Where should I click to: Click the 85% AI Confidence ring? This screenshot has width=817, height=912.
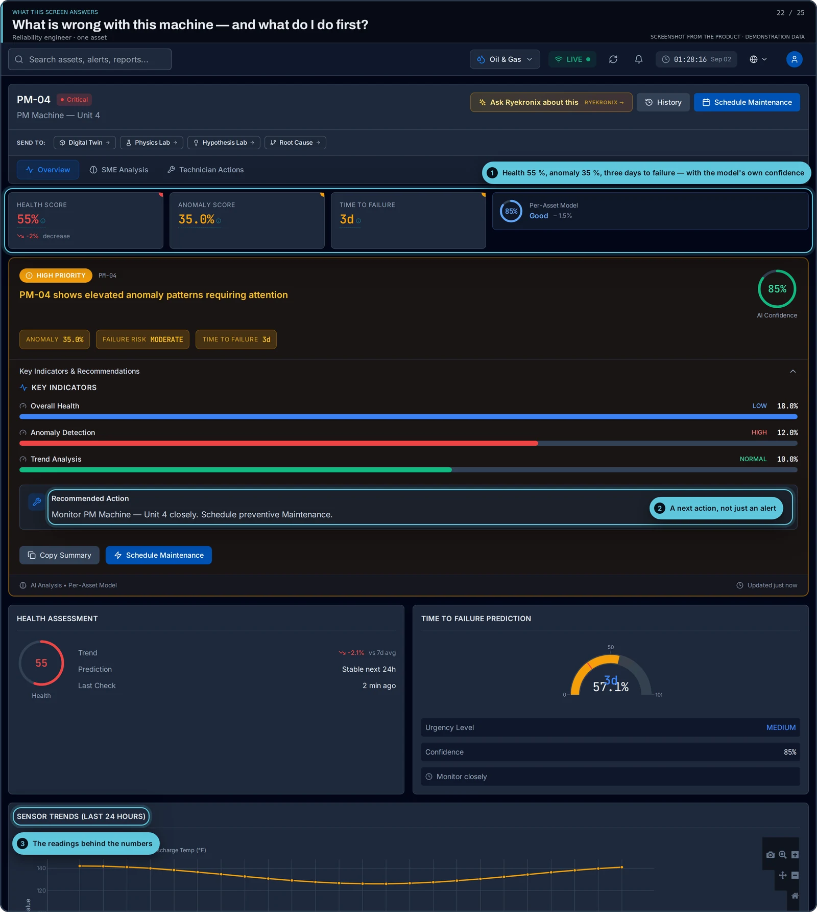pyautogui.click(x=777, y=289)
